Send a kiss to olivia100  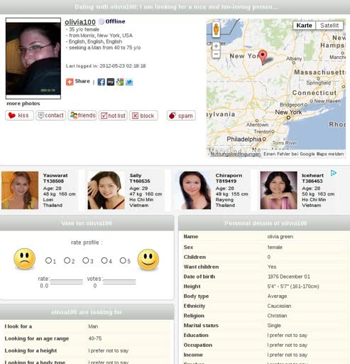(19, 115)
